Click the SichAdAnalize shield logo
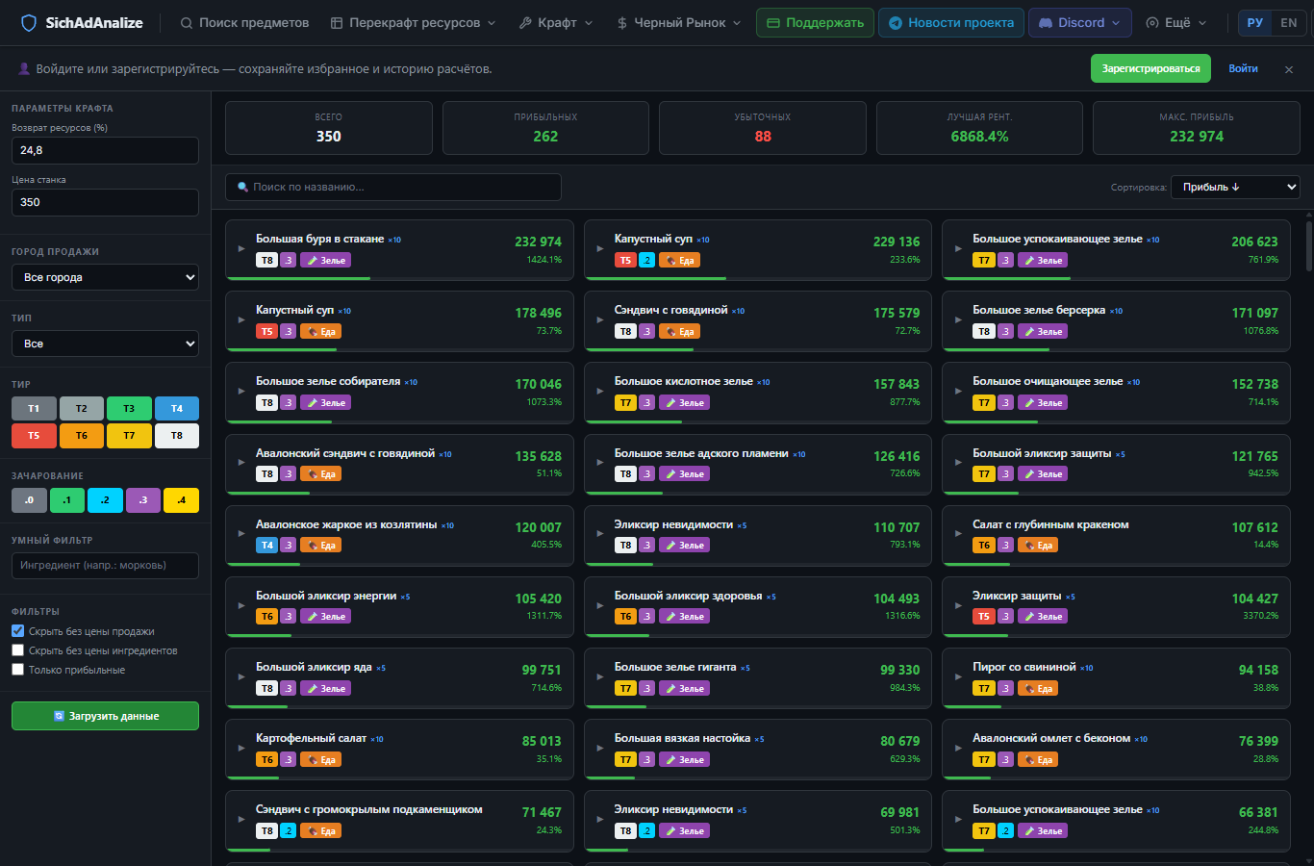Viewport: 1314px width, 866px height. click(29, 22)
